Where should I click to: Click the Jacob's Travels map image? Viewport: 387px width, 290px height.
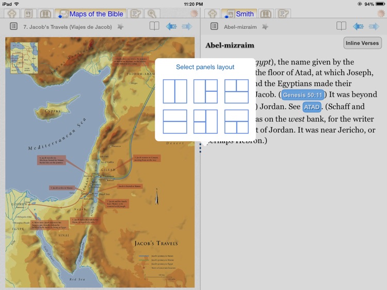(x=100, y=162)
